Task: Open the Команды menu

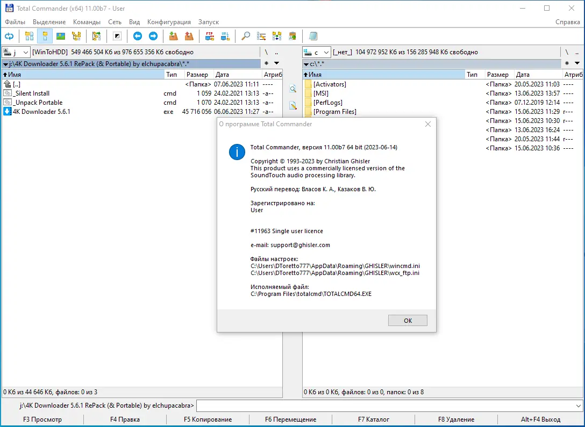Action: click(87, 22)
